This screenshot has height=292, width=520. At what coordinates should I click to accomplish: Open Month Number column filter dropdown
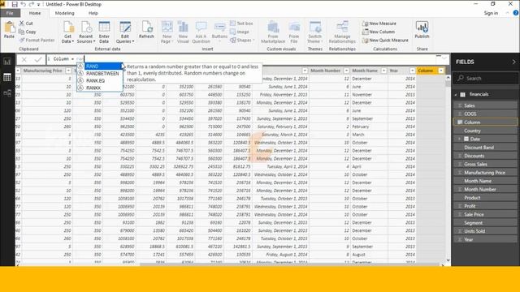pos(346,71)
